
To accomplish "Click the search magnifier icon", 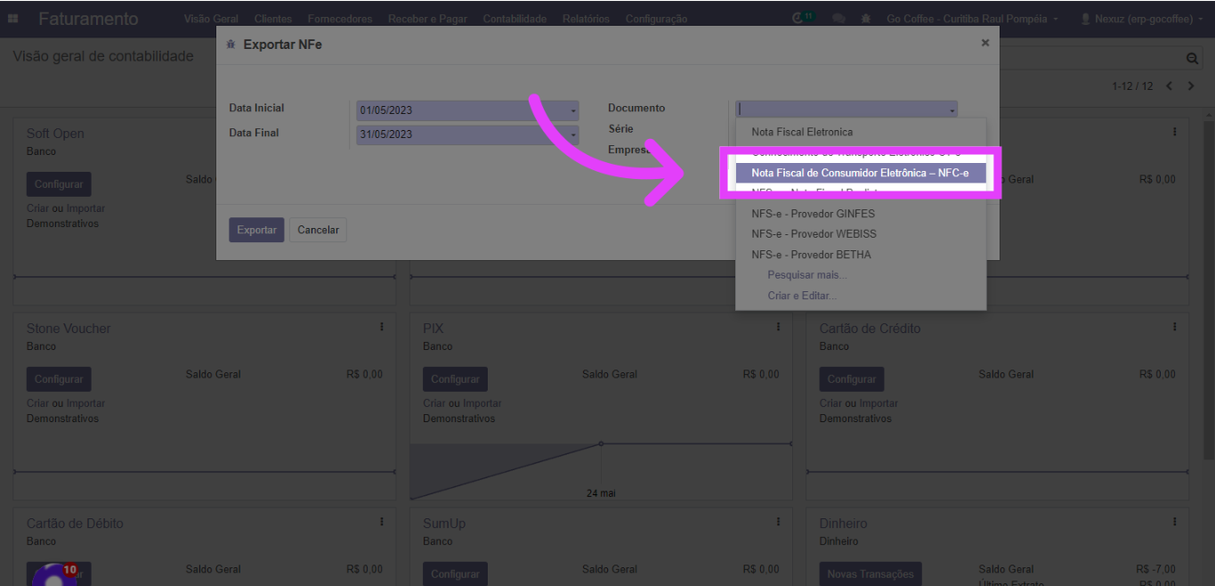I will [1192, 58].
